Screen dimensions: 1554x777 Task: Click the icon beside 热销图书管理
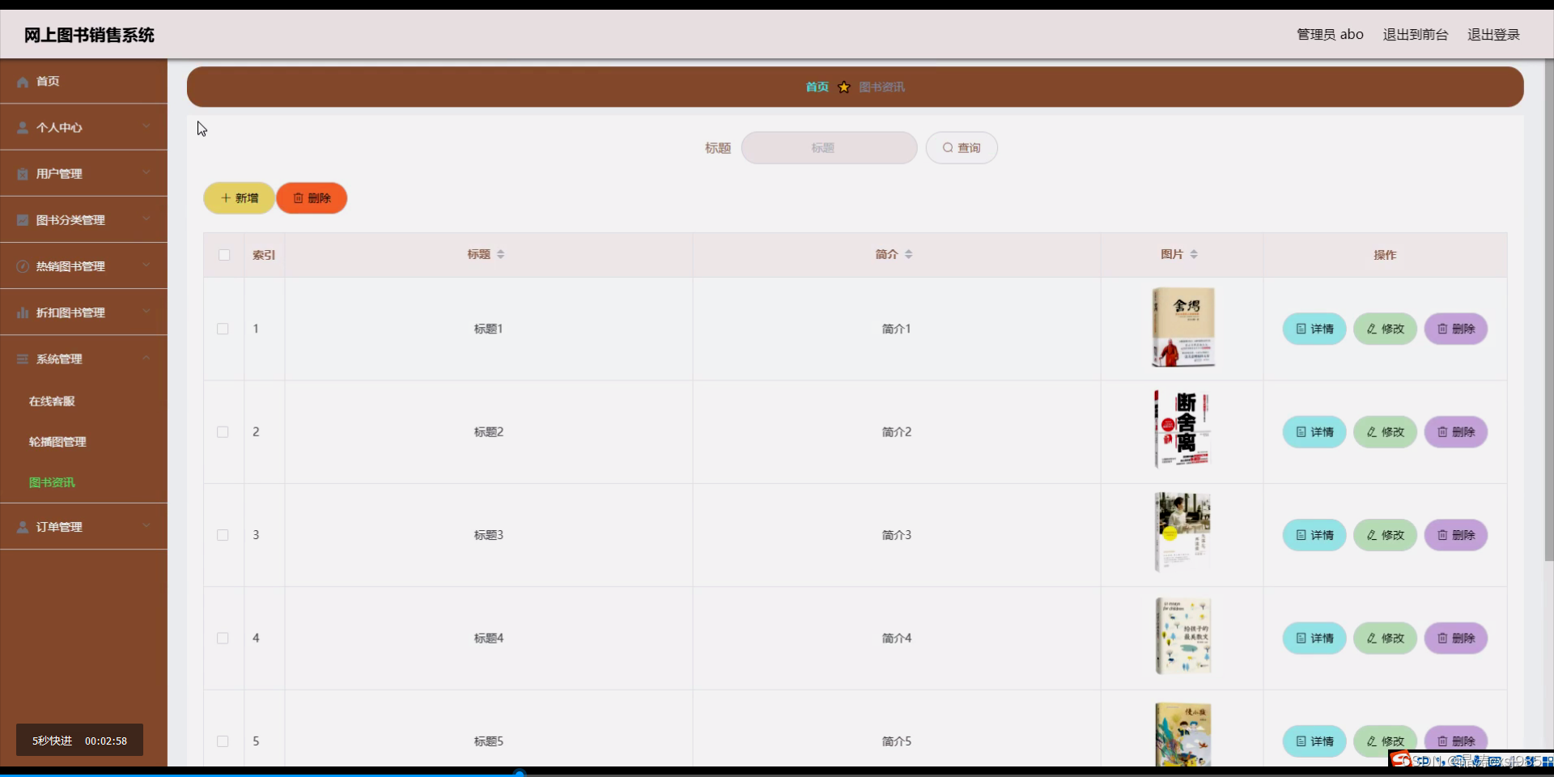coord(23,266)
